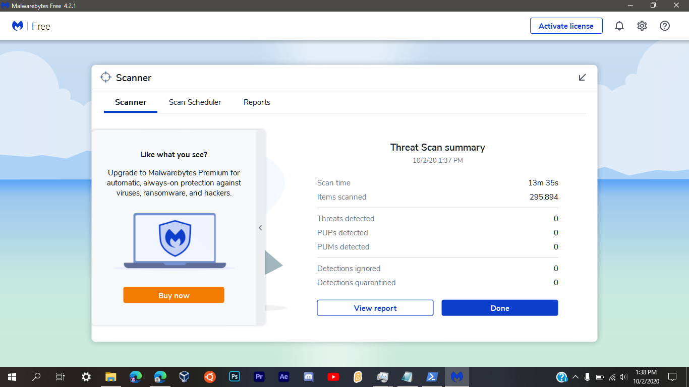Launch Photoshop from the taskbar
The width and height of the screenshot is (689, 387).
[235, 377]
